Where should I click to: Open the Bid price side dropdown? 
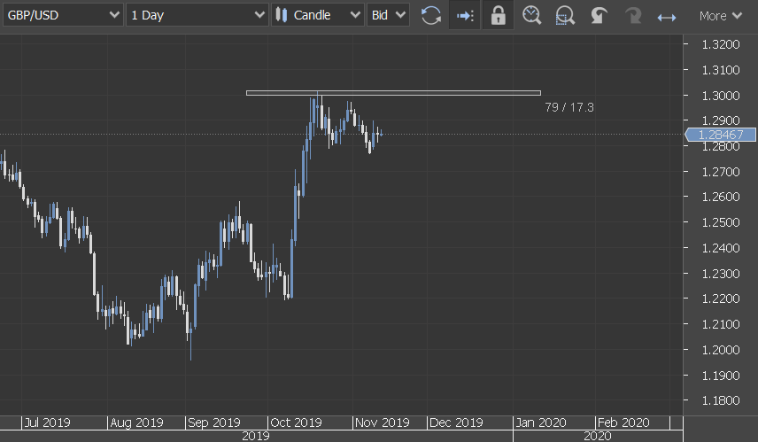coord(388,15)
